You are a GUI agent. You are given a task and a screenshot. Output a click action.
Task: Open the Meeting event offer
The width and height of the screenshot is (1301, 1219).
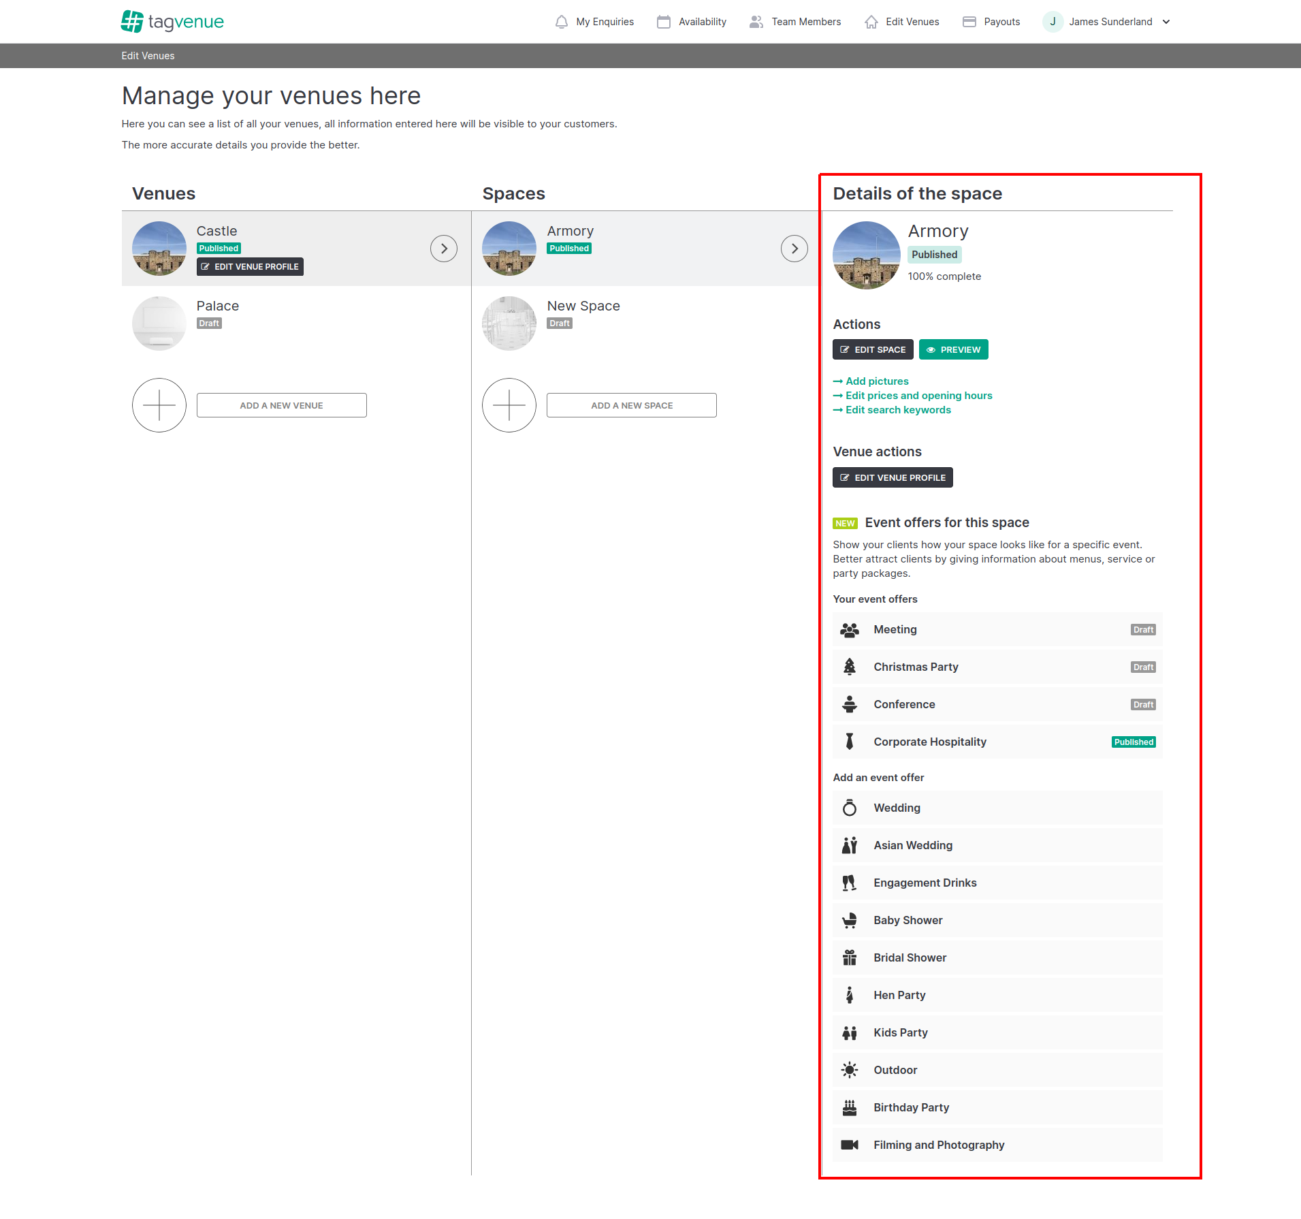(x=997, y=630)
